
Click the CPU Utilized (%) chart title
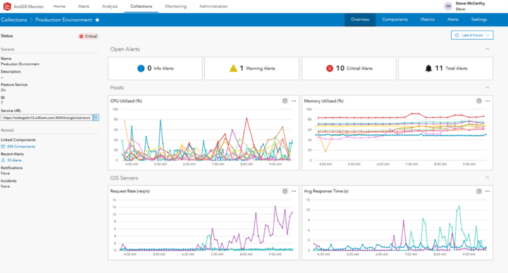pos(126,101)
